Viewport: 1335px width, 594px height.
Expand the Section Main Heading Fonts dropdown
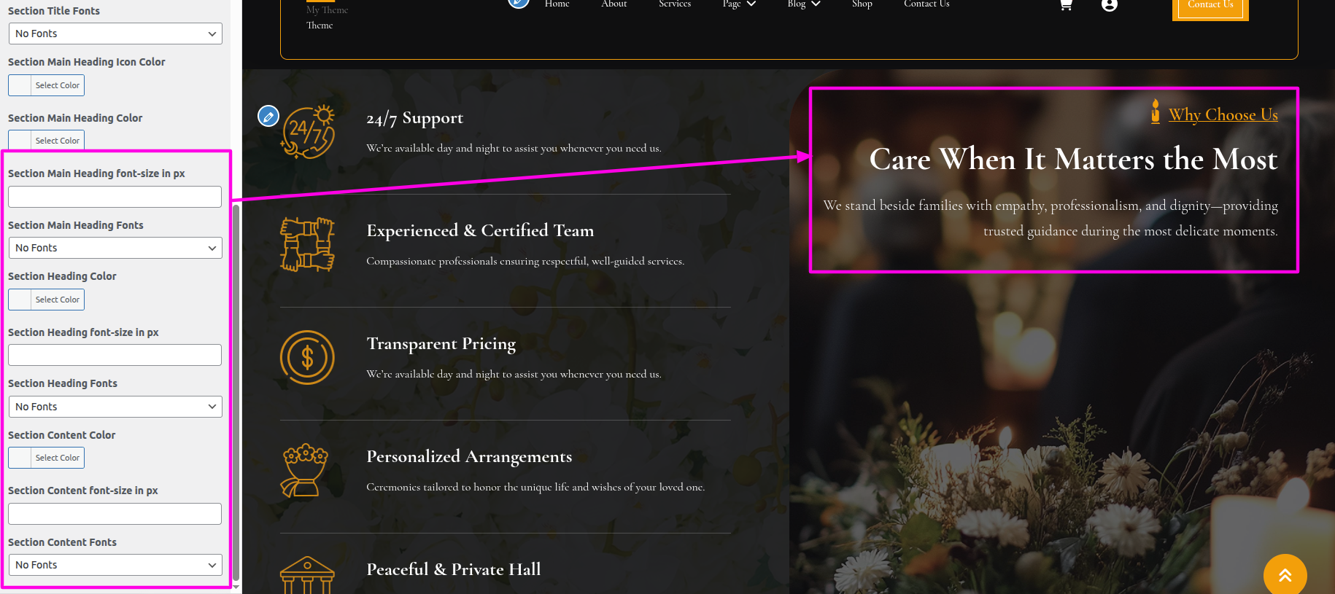[x=115, y=248]
